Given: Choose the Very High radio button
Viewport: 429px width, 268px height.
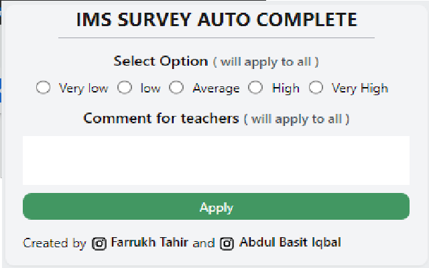Looking at the screenshot, I should 316,88.
